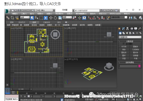Open the Create tab in command panel

point(119,29)
